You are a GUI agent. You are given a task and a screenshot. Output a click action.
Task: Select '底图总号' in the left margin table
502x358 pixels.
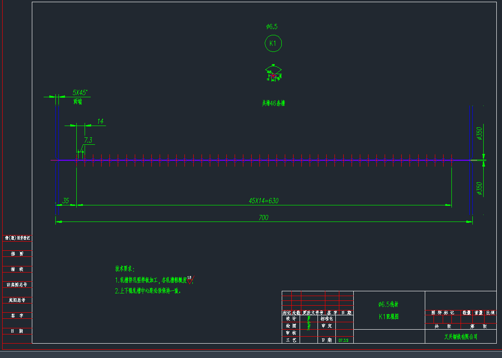click(17, 300)
